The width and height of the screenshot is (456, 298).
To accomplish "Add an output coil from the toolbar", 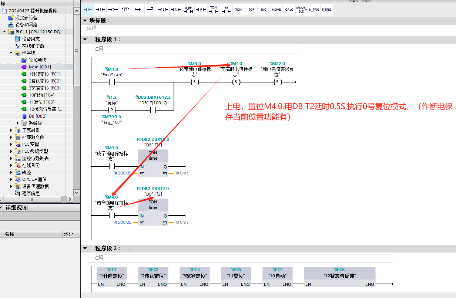I will coord(113,10).
